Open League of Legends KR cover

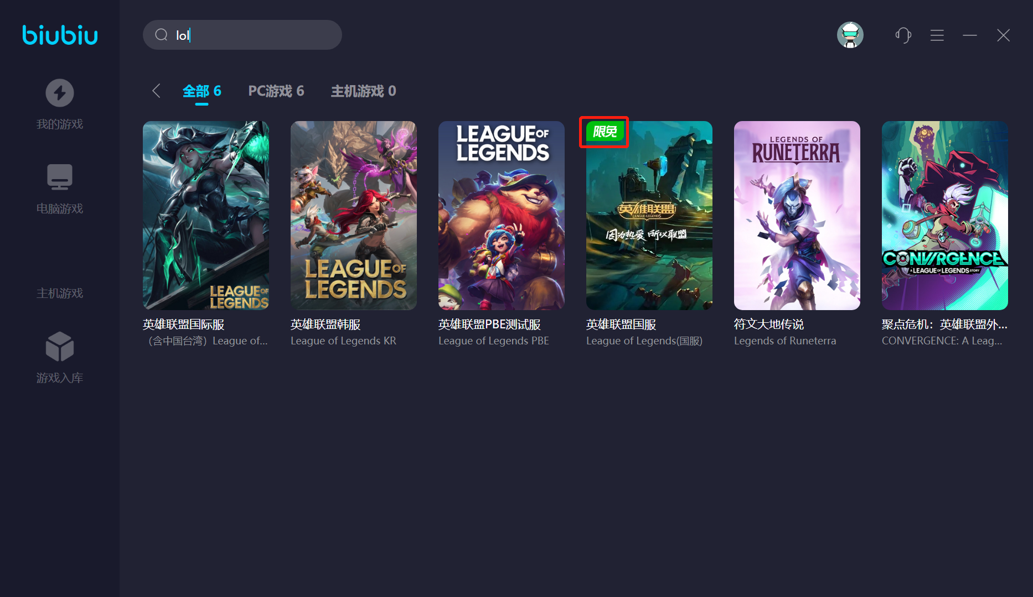point(354,216)
